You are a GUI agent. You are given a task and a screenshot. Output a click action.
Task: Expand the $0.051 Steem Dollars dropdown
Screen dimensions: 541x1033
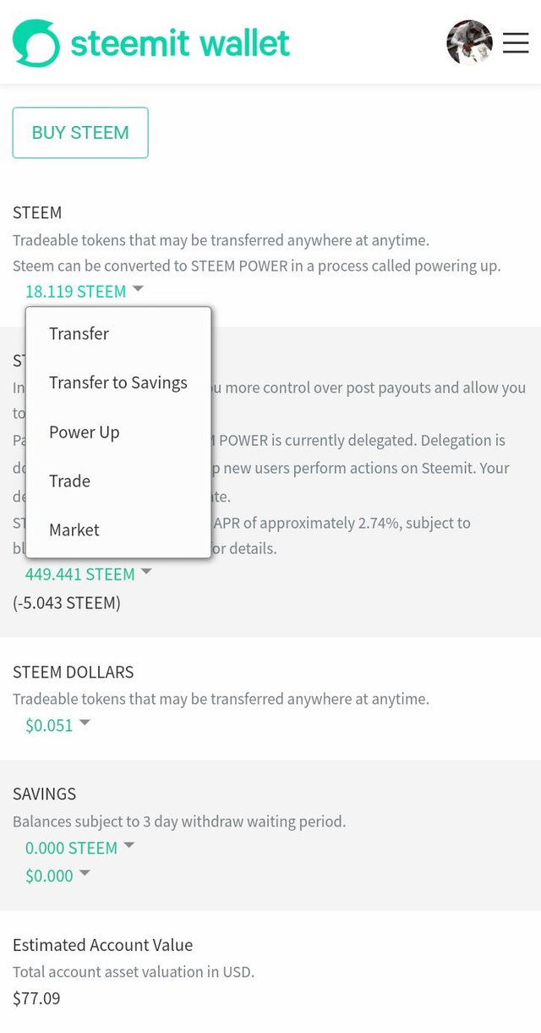click(57, 725)
